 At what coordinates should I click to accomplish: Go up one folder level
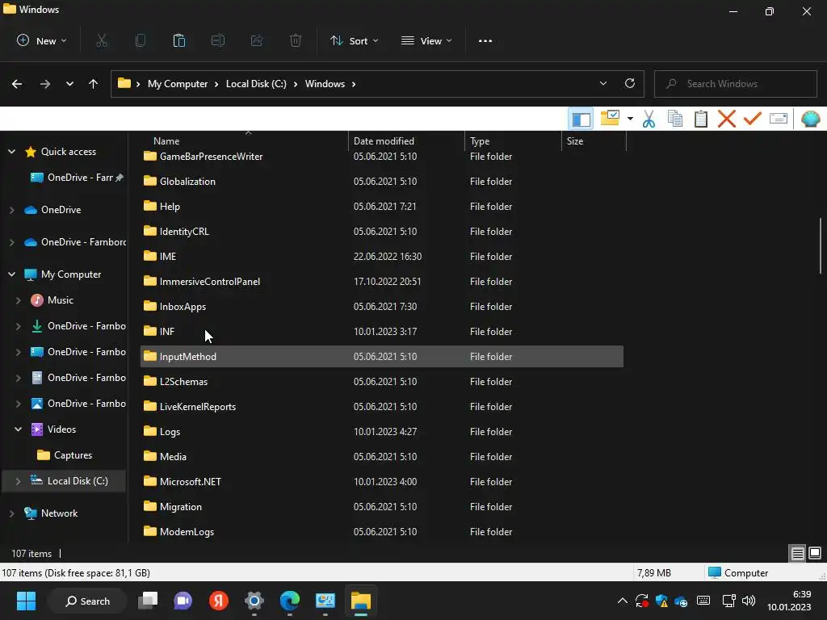94,84
